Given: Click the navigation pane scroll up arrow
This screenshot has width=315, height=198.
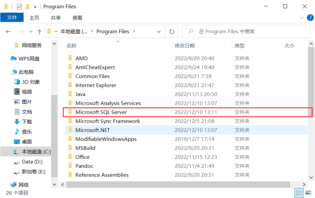Looking at the screenshot, I should [54, 44].
